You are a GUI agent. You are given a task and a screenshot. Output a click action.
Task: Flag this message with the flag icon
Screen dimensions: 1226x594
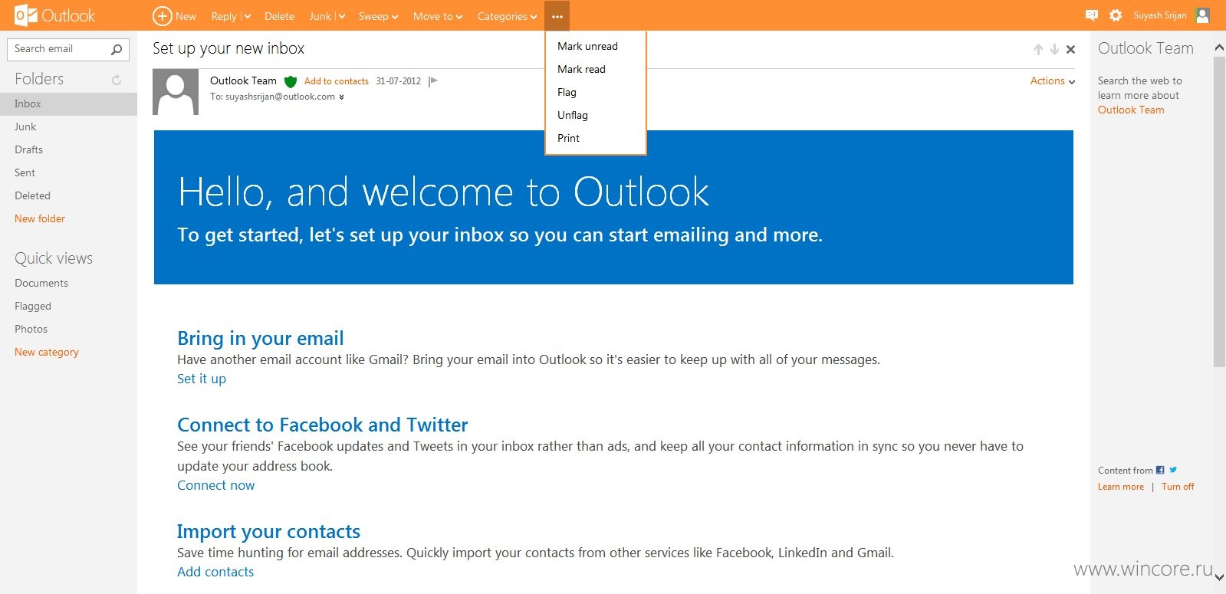click(433, 81)
